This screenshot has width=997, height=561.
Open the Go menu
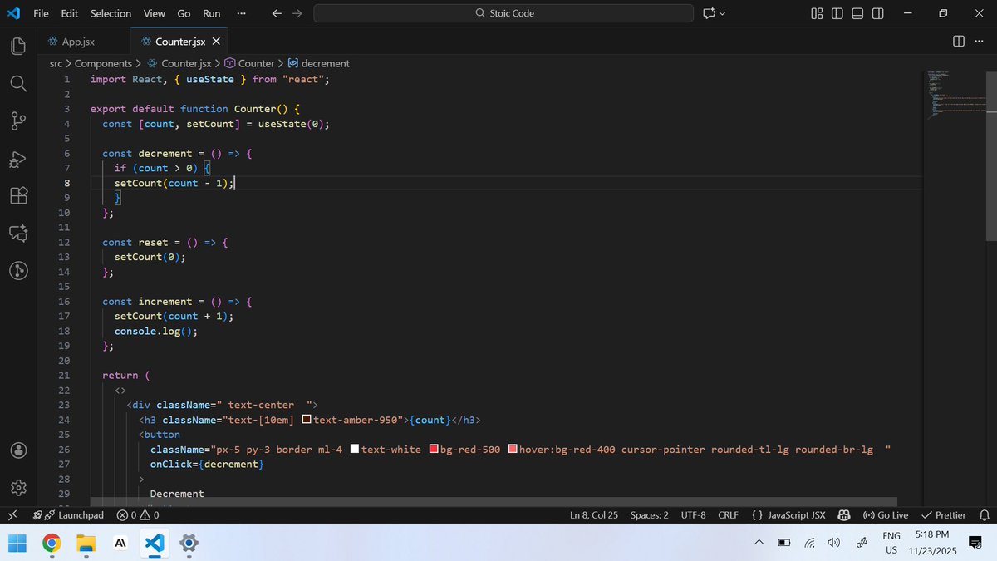(184, 13)
